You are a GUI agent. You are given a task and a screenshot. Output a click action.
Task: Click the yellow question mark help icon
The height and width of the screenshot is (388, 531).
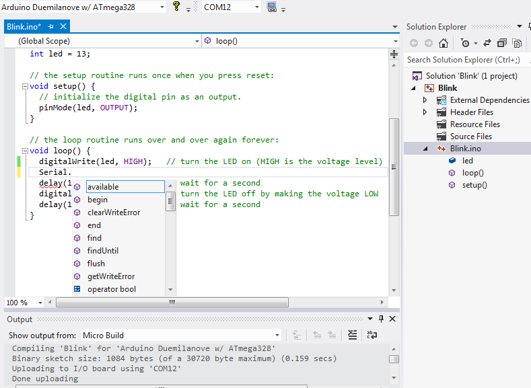[176, 7]
